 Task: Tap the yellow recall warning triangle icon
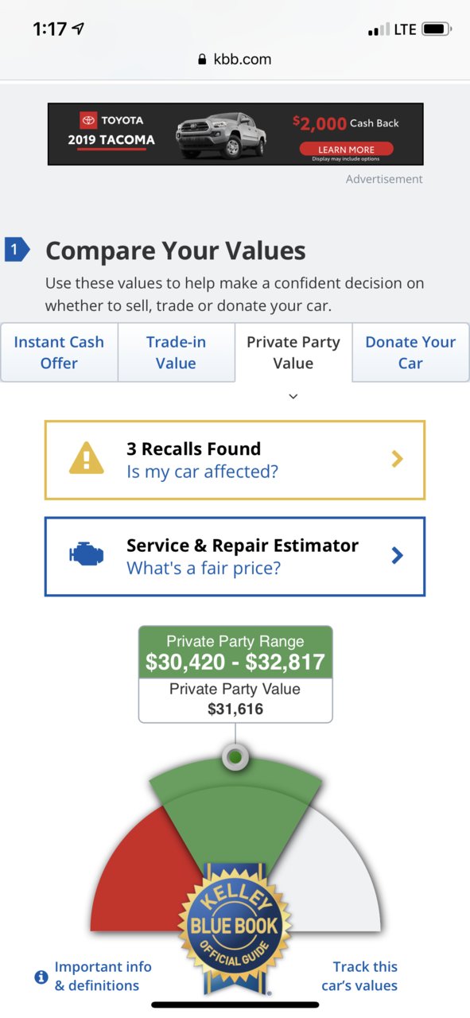87,460
